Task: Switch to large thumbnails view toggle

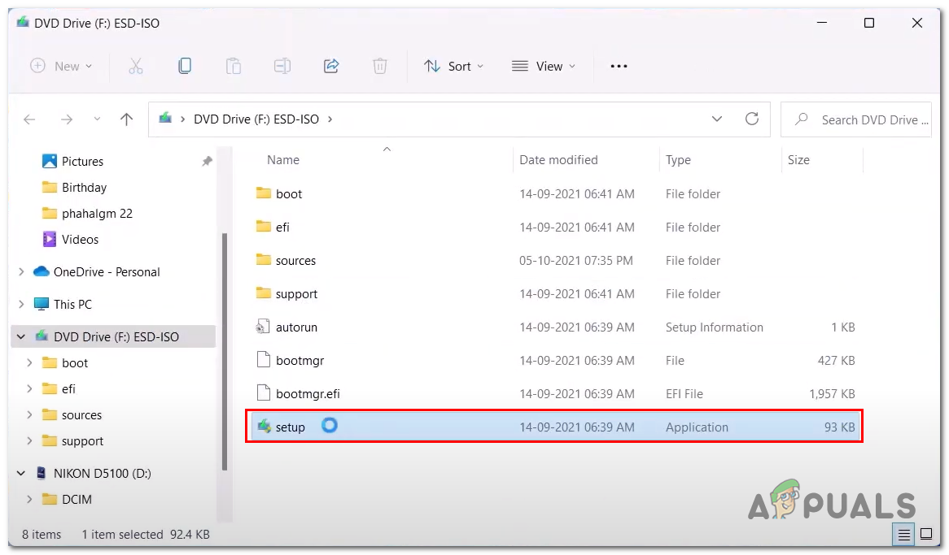Action: tap(925, 535)
